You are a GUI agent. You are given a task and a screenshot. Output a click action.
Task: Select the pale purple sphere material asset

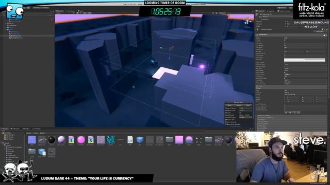pyautogui.click(x=61, y=140)
